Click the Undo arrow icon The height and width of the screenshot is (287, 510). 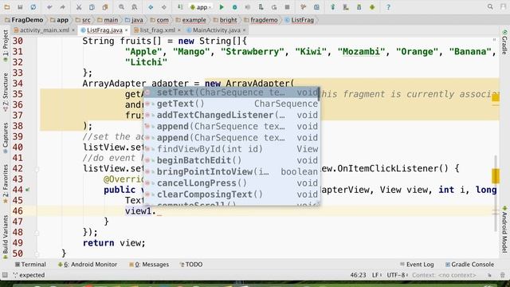[49, 7]
